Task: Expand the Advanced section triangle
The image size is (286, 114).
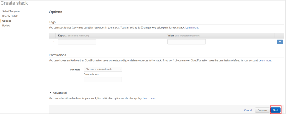Action: coord(50,93)
